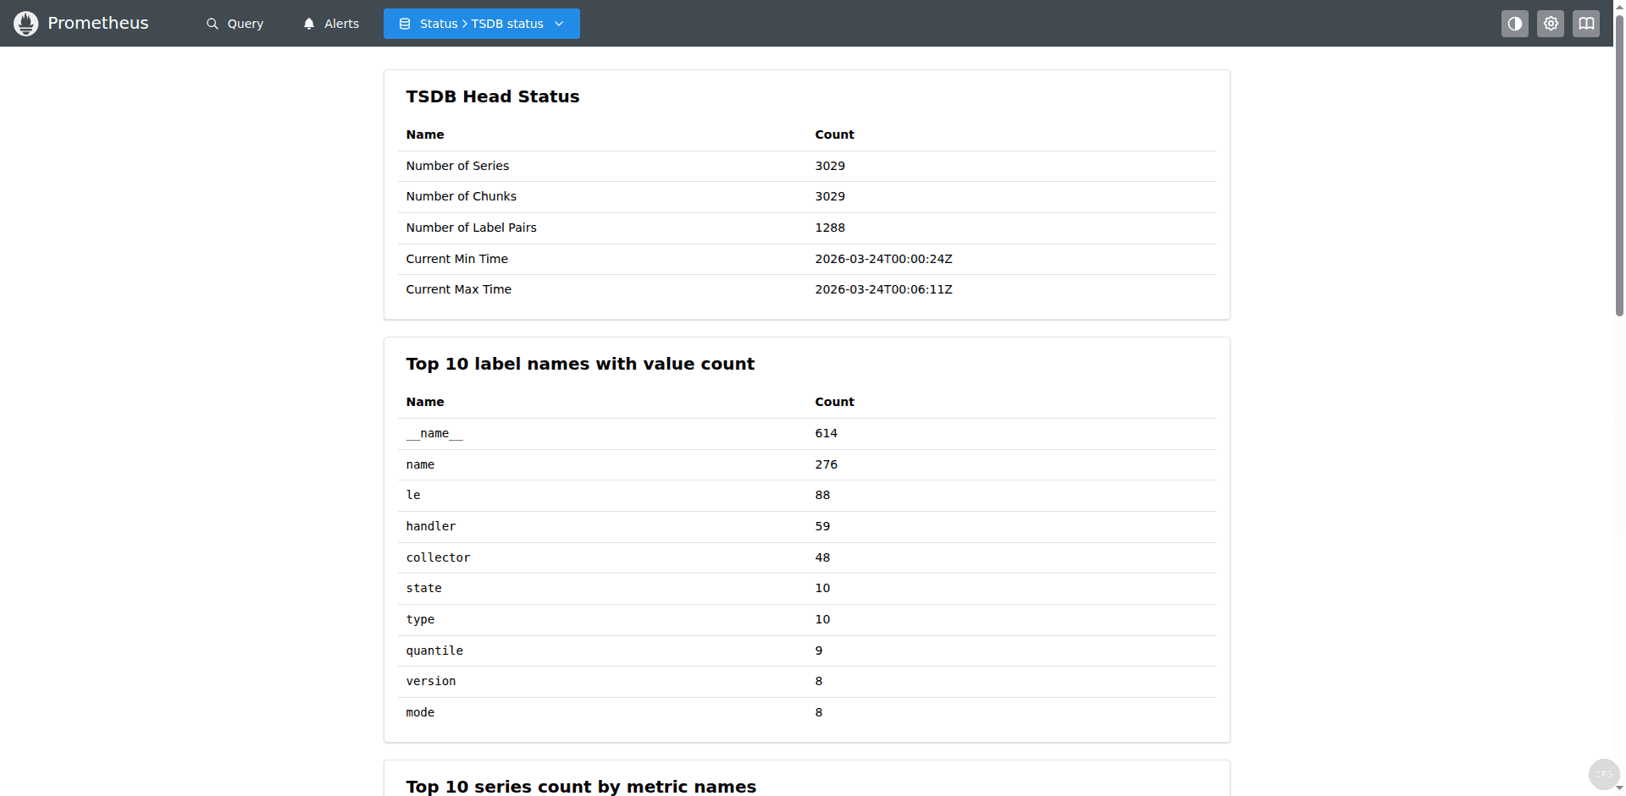Select the magnifying glass icon beside Query
This screenshot has height=796, width=1626.
tap(212, 23)
